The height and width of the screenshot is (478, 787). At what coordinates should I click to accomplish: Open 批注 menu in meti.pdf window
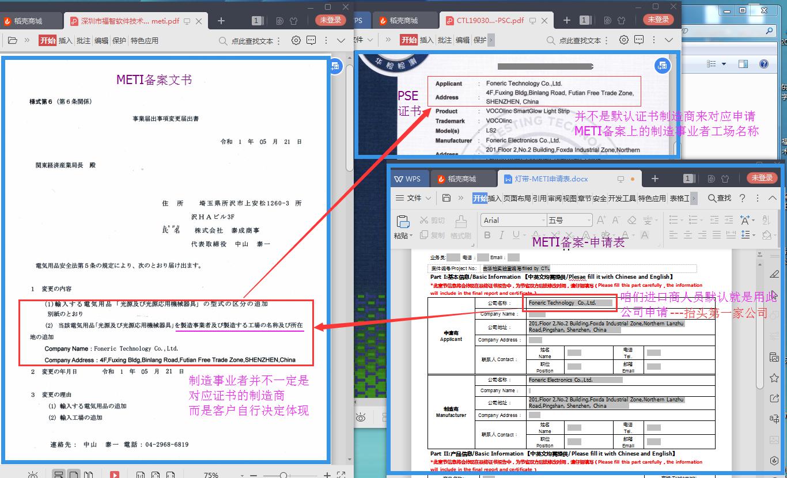click(83, 41)
